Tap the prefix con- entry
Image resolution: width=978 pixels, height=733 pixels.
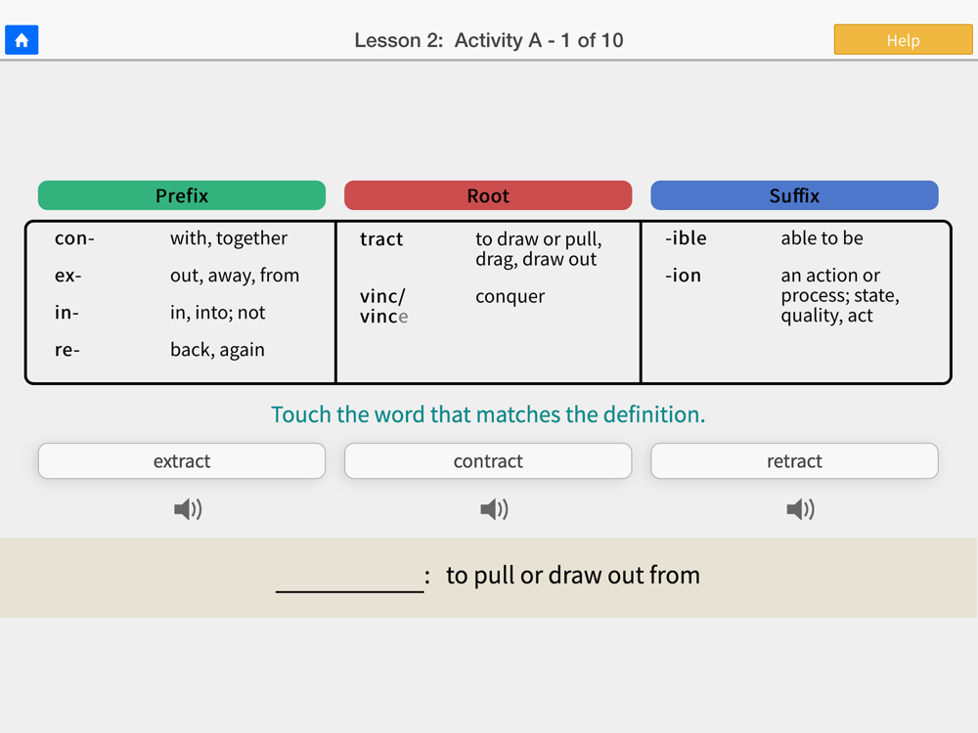pyautogui.click(x=74, y=238)
